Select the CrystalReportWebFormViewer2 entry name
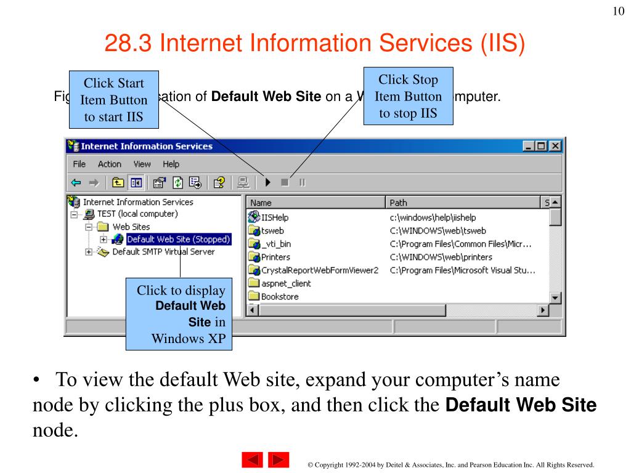 320,270
